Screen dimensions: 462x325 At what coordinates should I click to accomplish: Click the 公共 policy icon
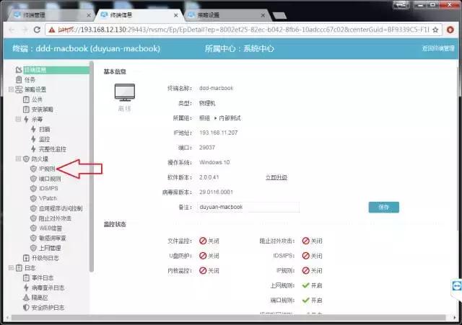[x=26, y=99]
